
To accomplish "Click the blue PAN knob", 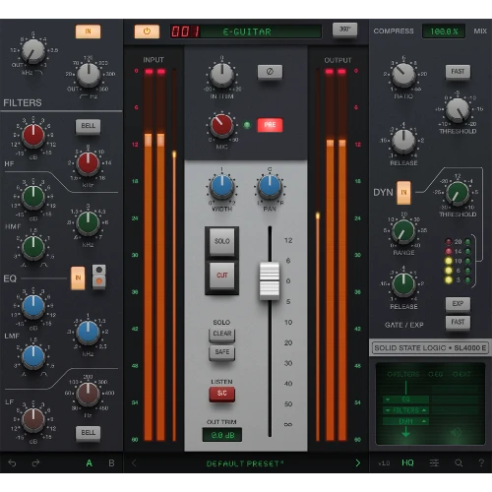I will pos(270,186).
